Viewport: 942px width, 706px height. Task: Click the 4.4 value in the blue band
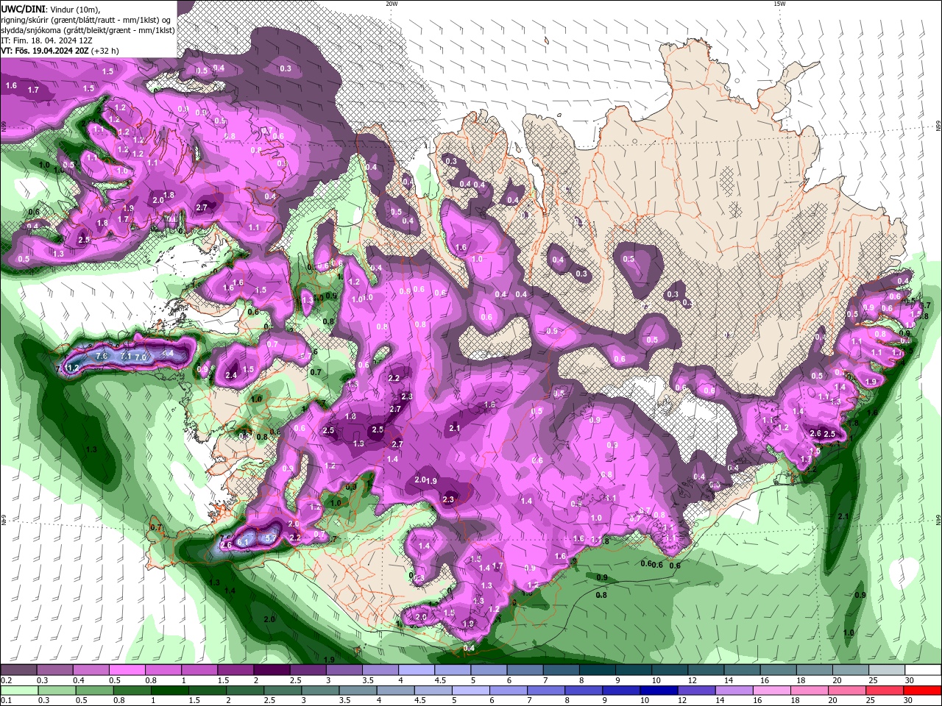(168, 354)
